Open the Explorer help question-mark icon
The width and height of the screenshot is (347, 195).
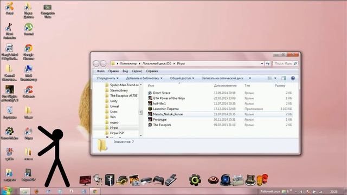click(x=293, y=78)
